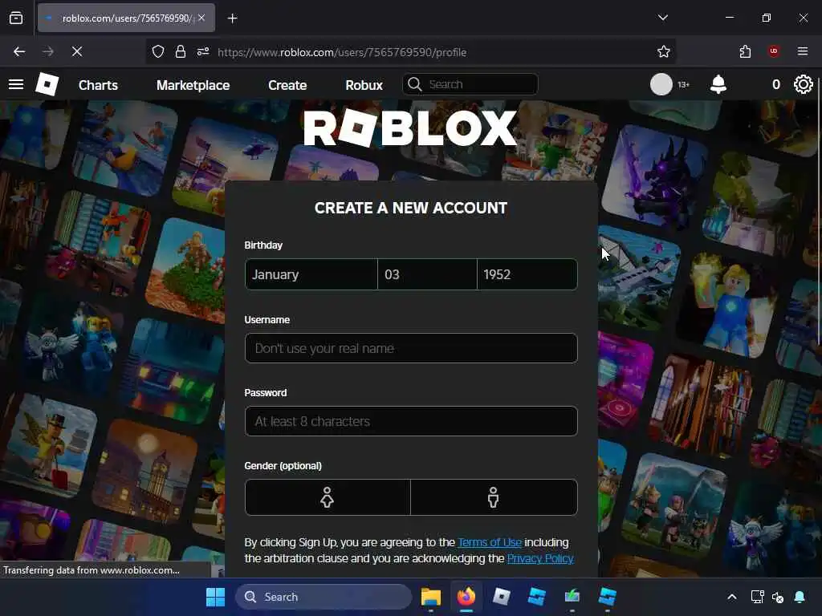Open the Marketplace page

[x=193, y=85]
